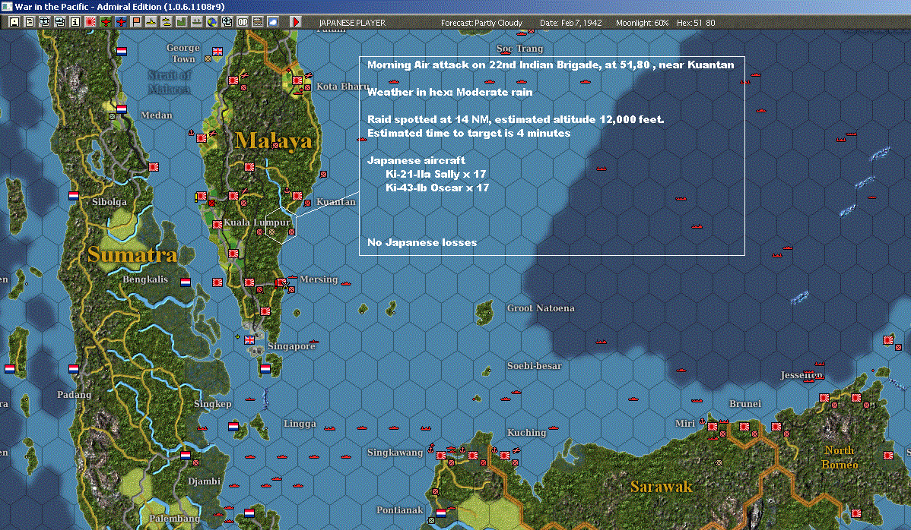This screenshot has width=911, height=530.
Task: Click the red arrow end-turn button
Action: [296, 22]
